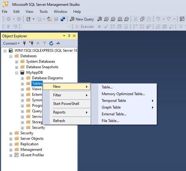Expand the Database Snapshots folder
Viewport: 186px width, 171px height.
pyautogui.click(x=16, y=67)
